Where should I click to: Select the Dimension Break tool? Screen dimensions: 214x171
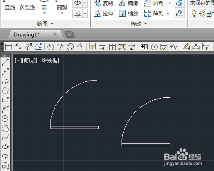(132, 47)
